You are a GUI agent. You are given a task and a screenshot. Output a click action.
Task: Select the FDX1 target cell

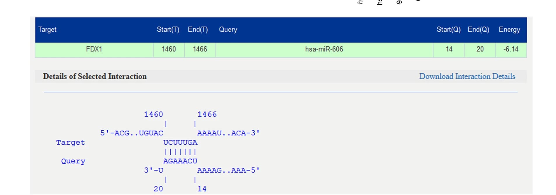[94, 50]
